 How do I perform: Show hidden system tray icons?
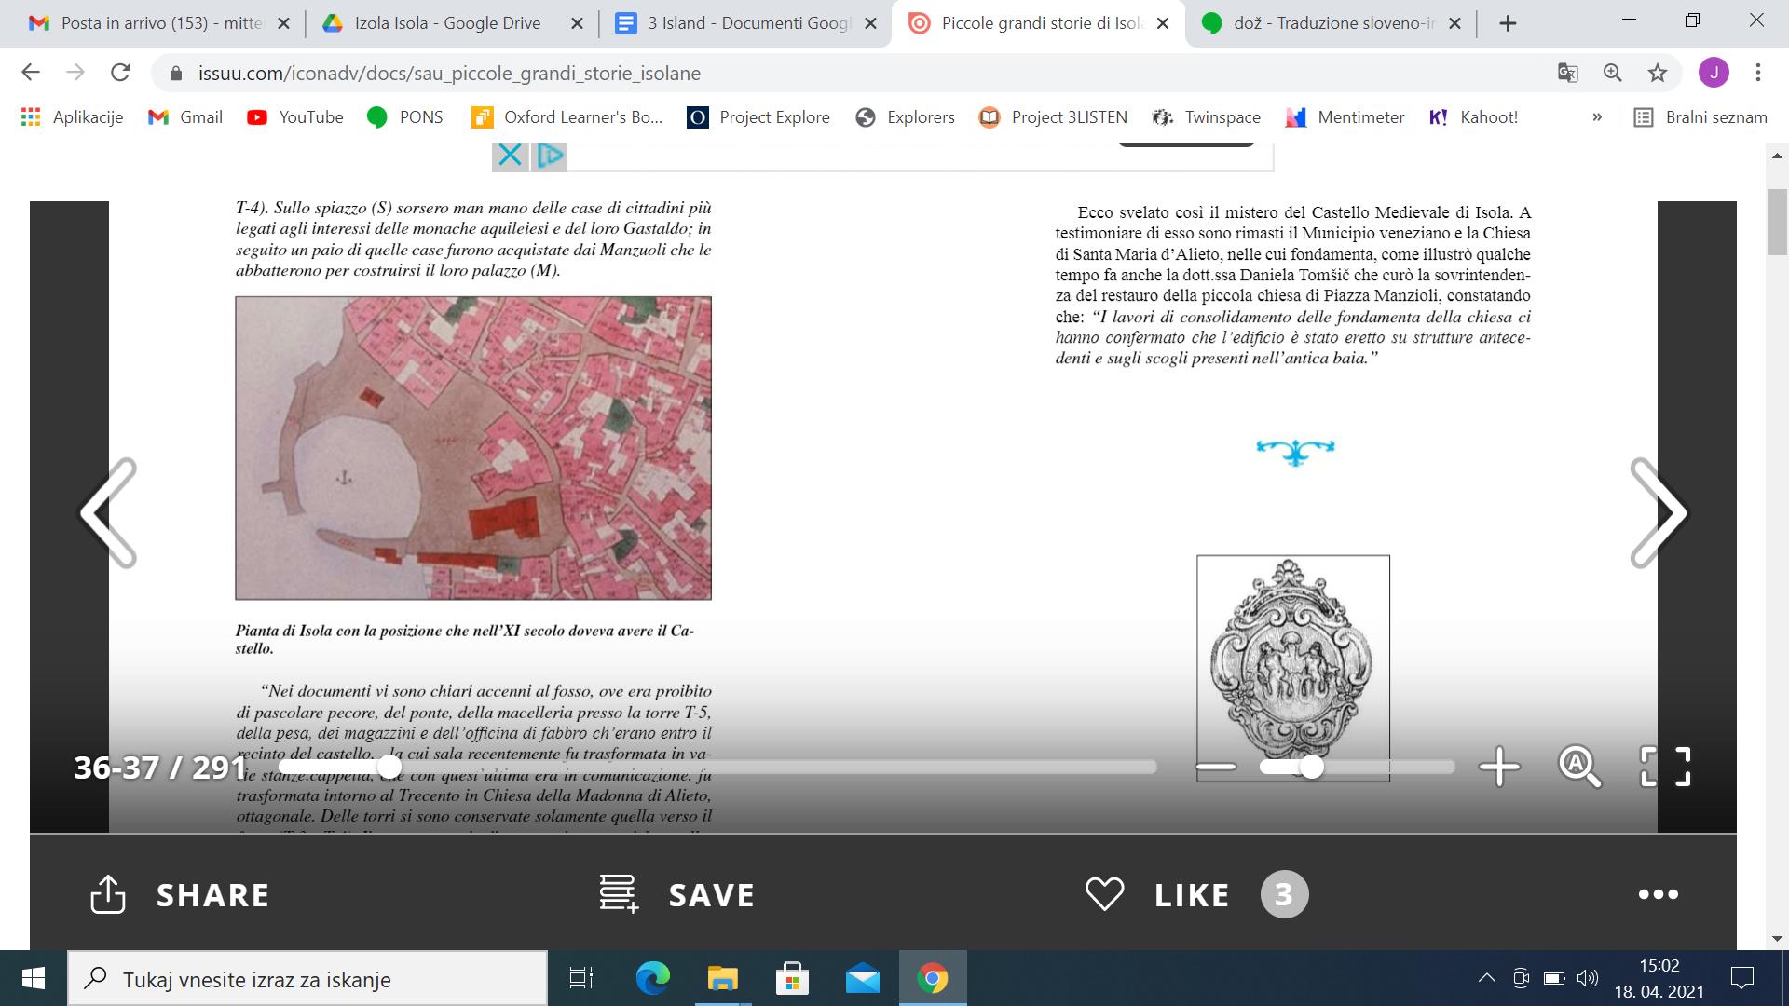tap(1486, 978)
